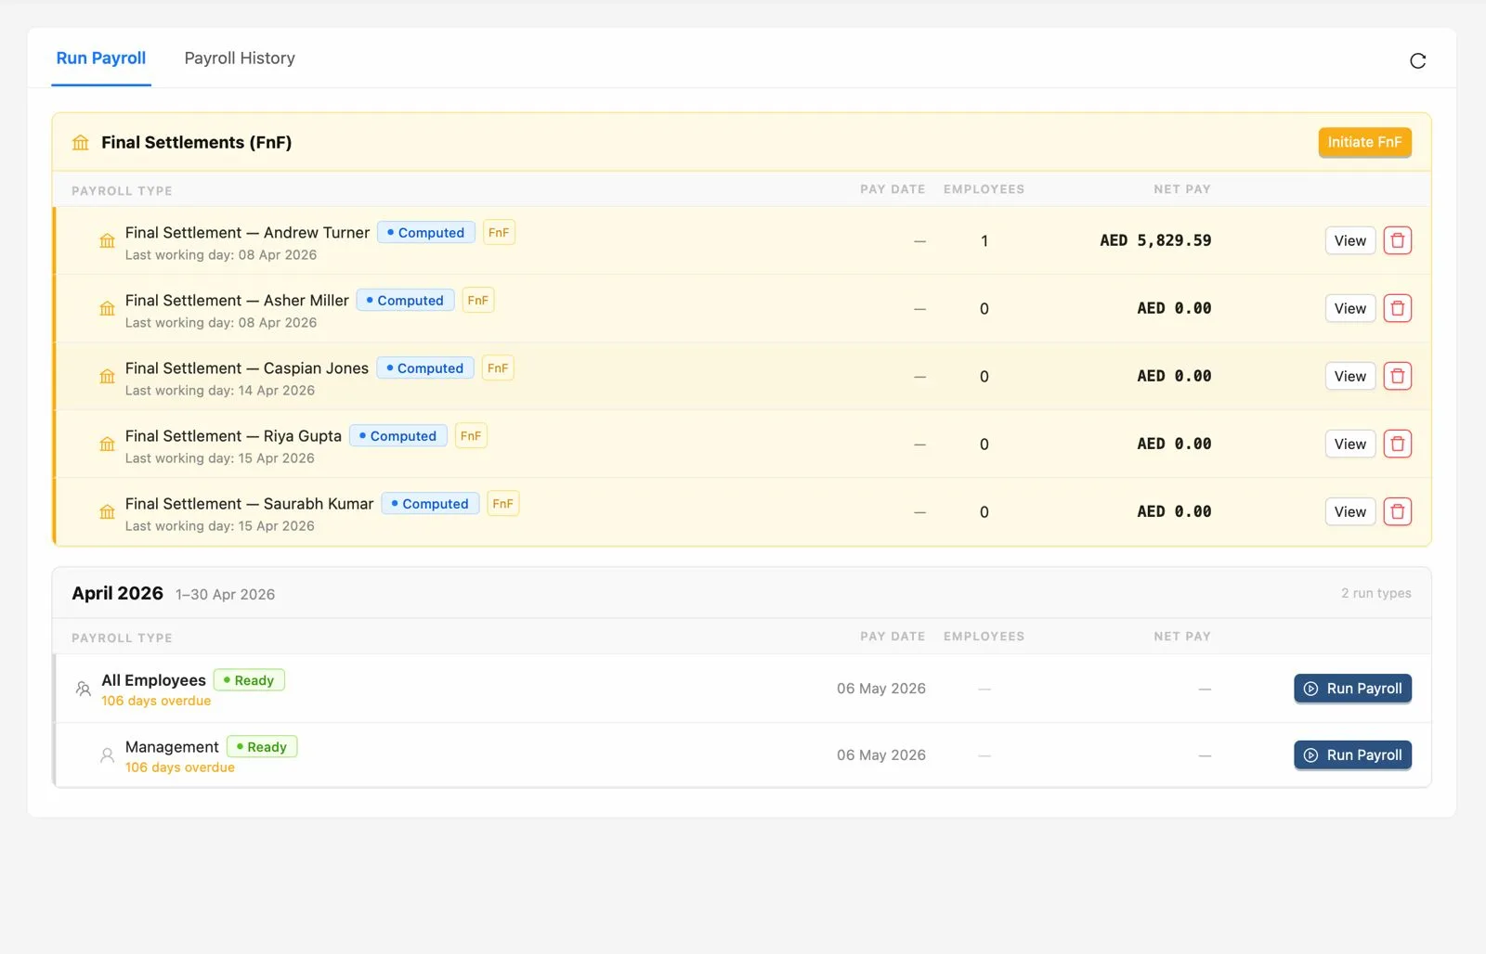The width and height of the screenshot is (1486, 954).
Task: Click Computed badge for Caspian Jones
Action: (425, 368)
